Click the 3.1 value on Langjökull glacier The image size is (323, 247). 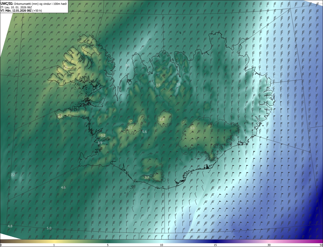point(130,128)
